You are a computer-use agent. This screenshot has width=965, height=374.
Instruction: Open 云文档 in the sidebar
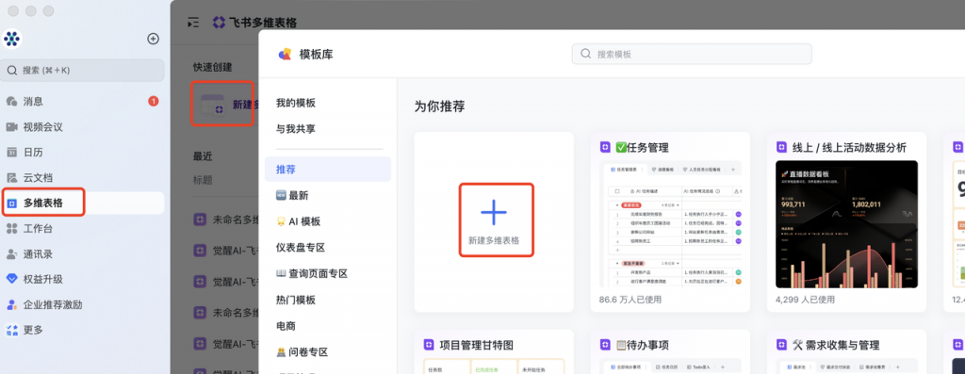83,178
